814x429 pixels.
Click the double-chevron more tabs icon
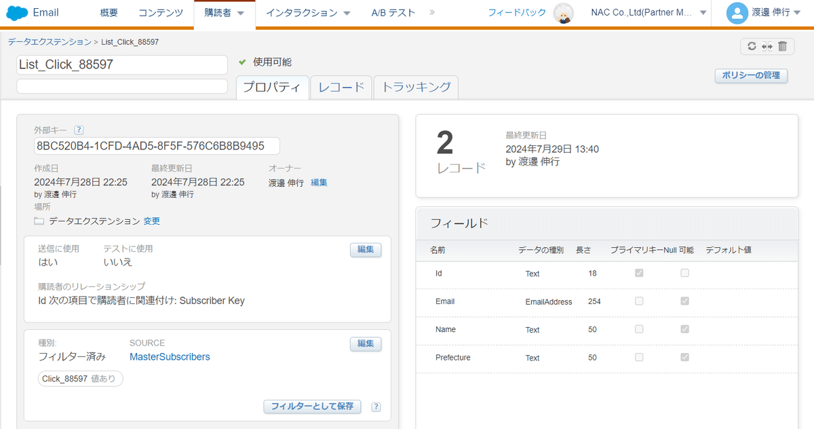click(433, 12)
